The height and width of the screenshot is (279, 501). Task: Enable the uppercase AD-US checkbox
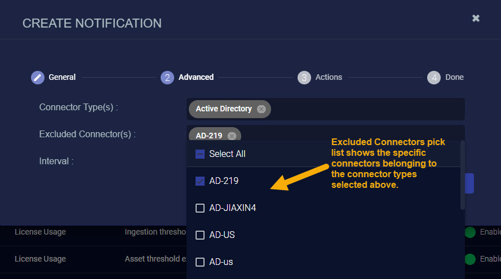(x=200, y=235)
